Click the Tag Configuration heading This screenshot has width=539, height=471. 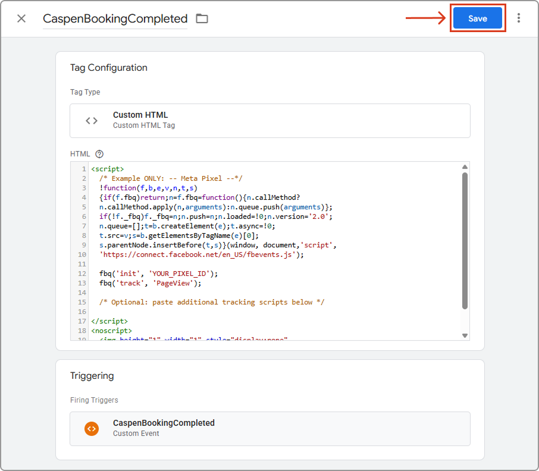click(x=109, y=68)
